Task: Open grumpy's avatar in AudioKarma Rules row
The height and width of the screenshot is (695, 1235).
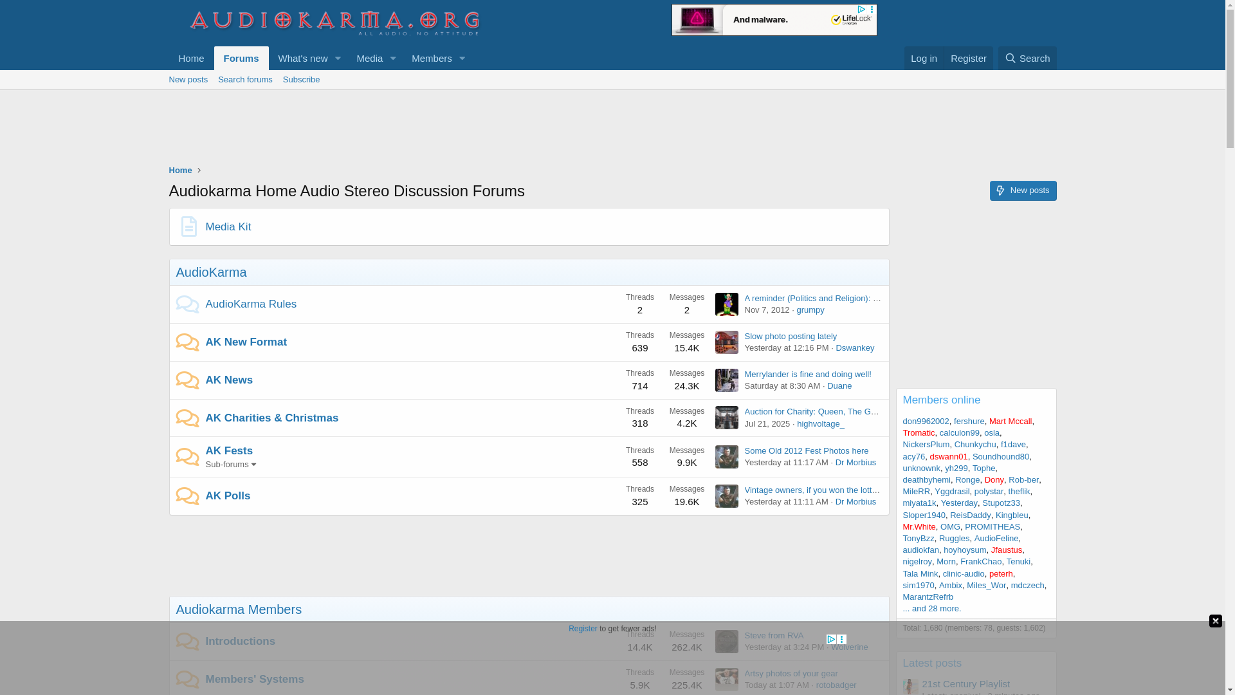Action: pos(727,304)
